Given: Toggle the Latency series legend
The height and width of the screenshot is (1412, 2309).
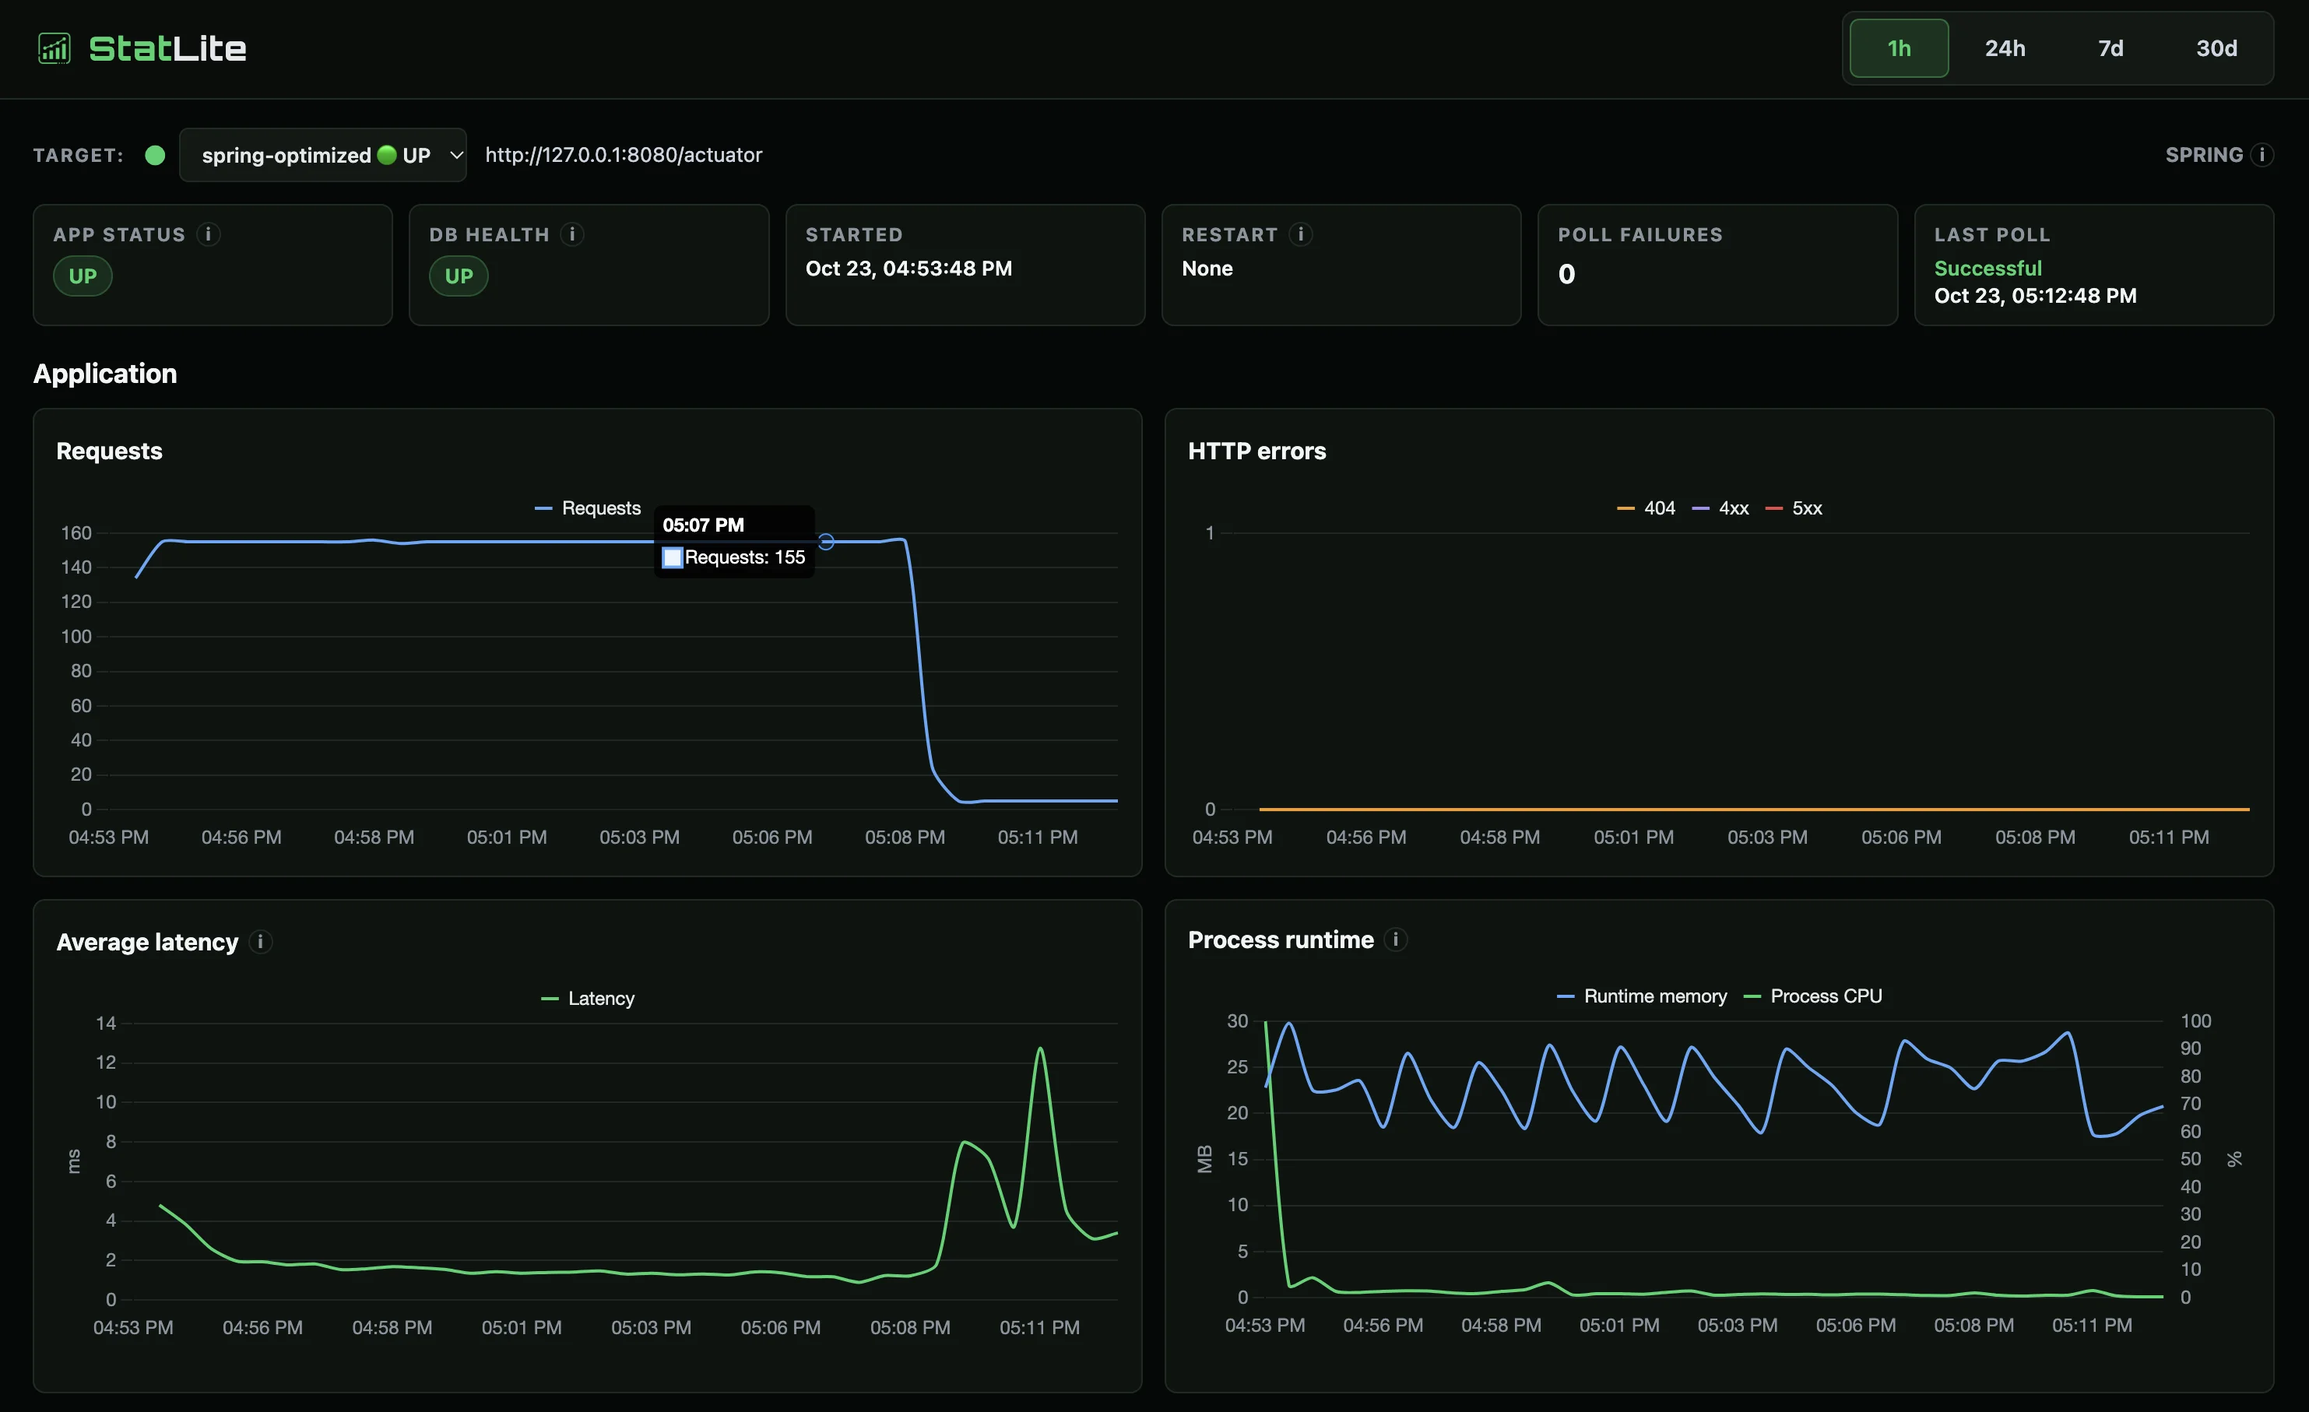Looking at the screenshot, I should [588, 999].
